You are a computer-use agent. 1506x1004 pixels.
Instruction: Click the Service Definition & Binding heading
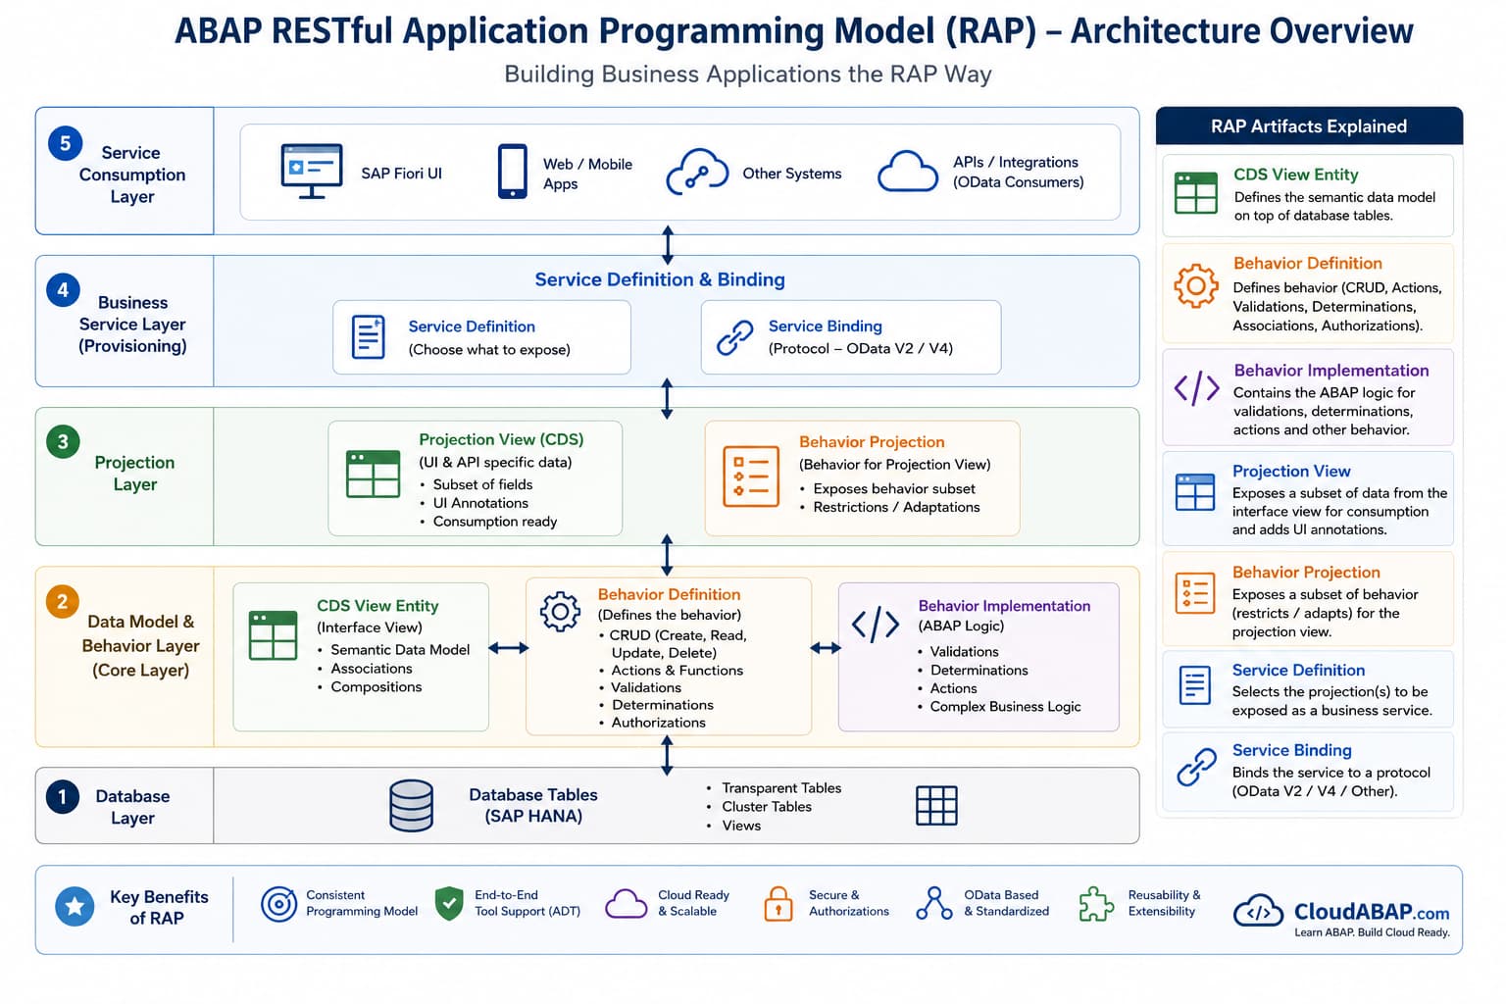[660, 279]
